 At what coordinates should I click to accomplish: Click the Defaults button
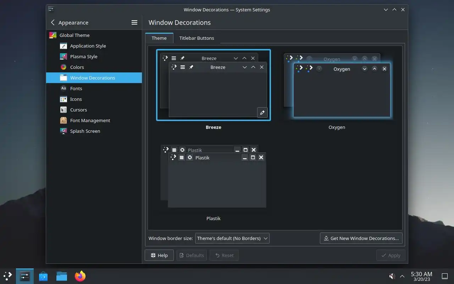[192, 255]
